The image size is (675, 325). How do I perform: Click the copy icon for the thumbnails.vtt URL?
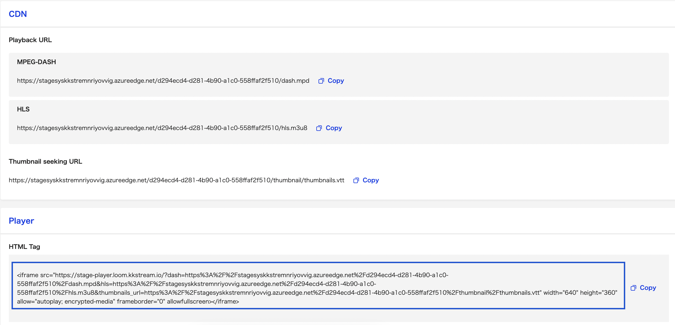356,180
